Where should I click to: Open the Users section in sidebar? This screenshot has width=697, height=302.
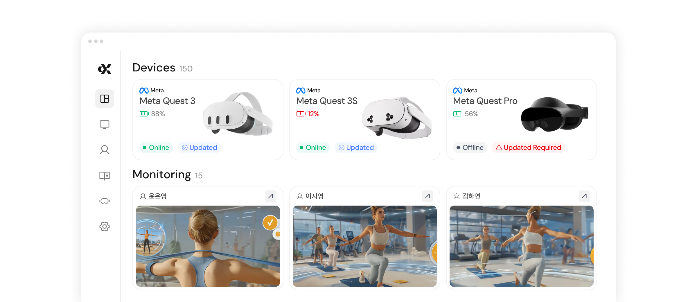(105, 150)
